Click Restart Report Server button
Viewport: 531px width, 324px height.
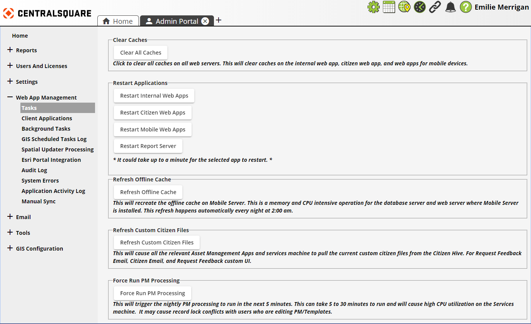[148, 146]
